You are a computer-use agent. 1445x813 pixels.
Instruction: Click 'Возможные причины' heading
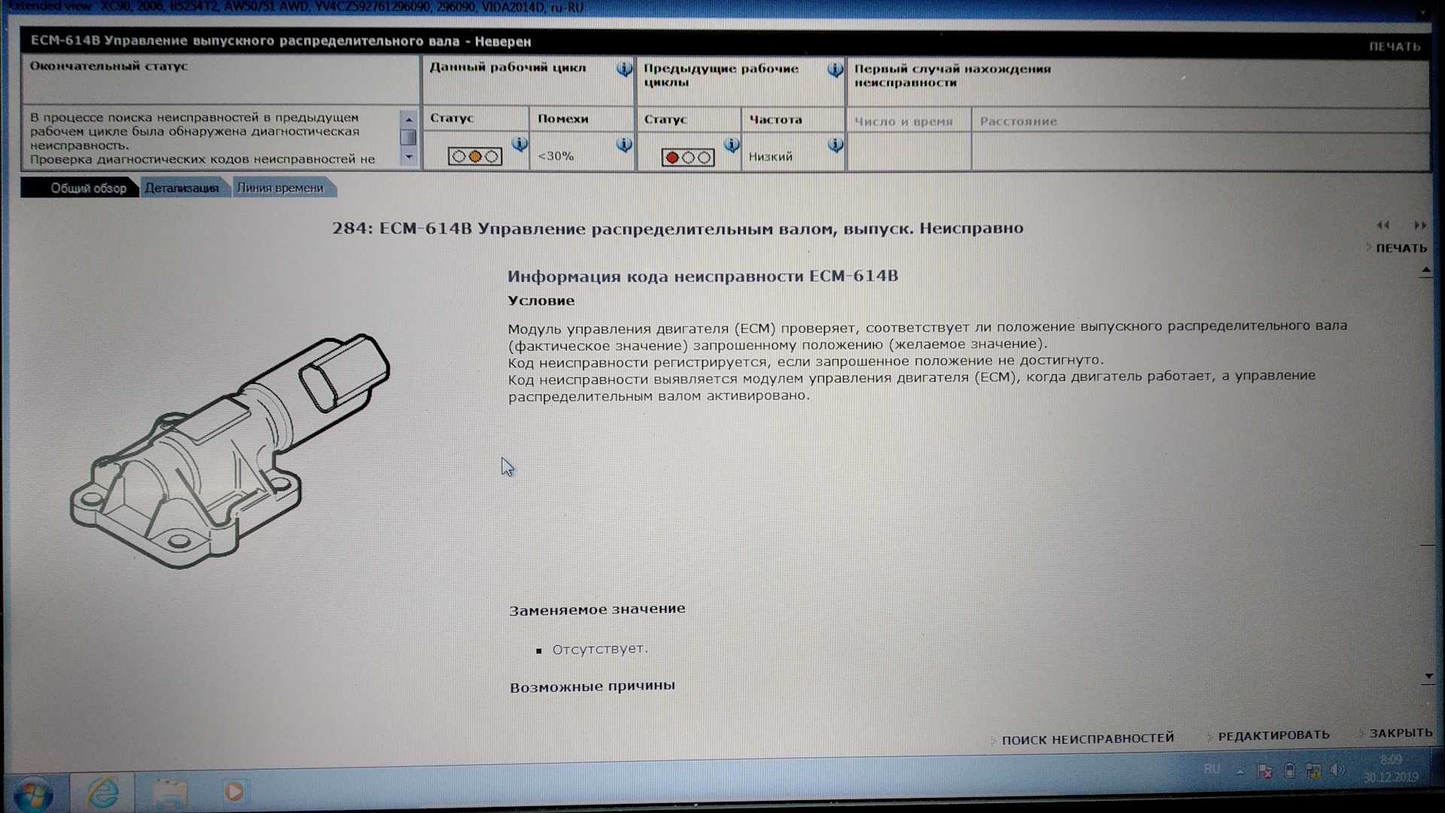coord(592,687)
